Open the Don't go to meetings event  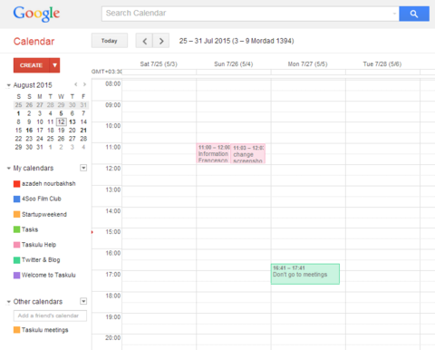pyautogui.click(x=305, y=274)
